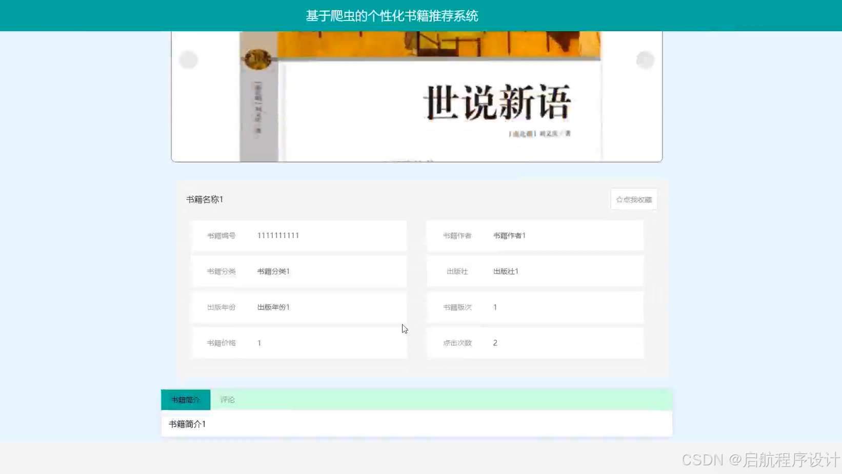
Task: Click the 点我收藏 favorite button
Action: point(634,199)
